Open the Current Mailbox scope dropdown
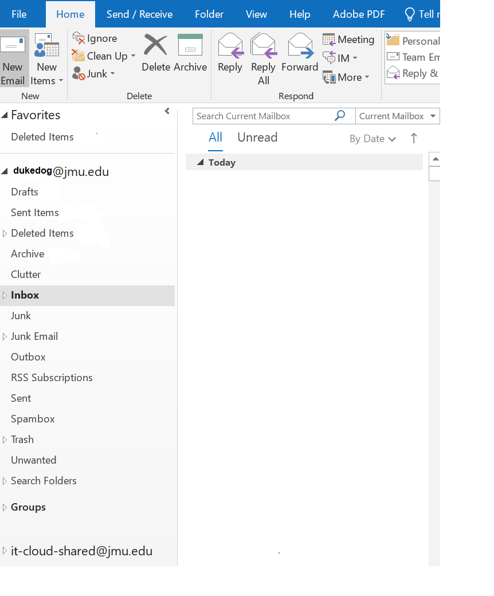 coord(398,116)
